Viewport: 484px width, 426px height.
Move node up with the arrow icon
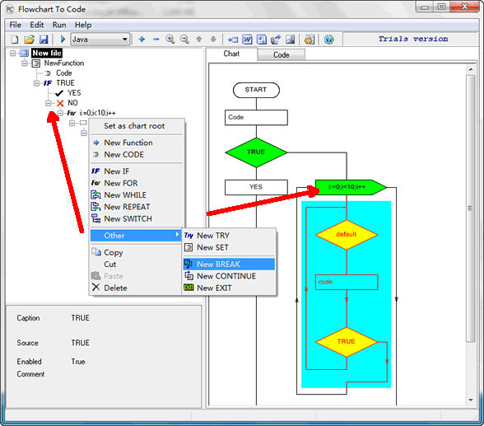tap(199, 40)
